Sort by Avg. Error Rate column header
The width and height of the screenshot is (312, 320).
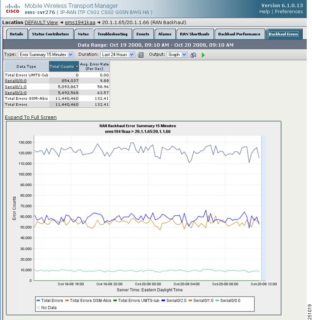coord(95,66)
